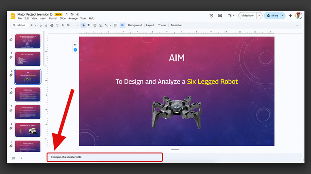Click the speaker notes resize handle
The width and height of the screenshot is (311, 174).
(x=175, y=150)
